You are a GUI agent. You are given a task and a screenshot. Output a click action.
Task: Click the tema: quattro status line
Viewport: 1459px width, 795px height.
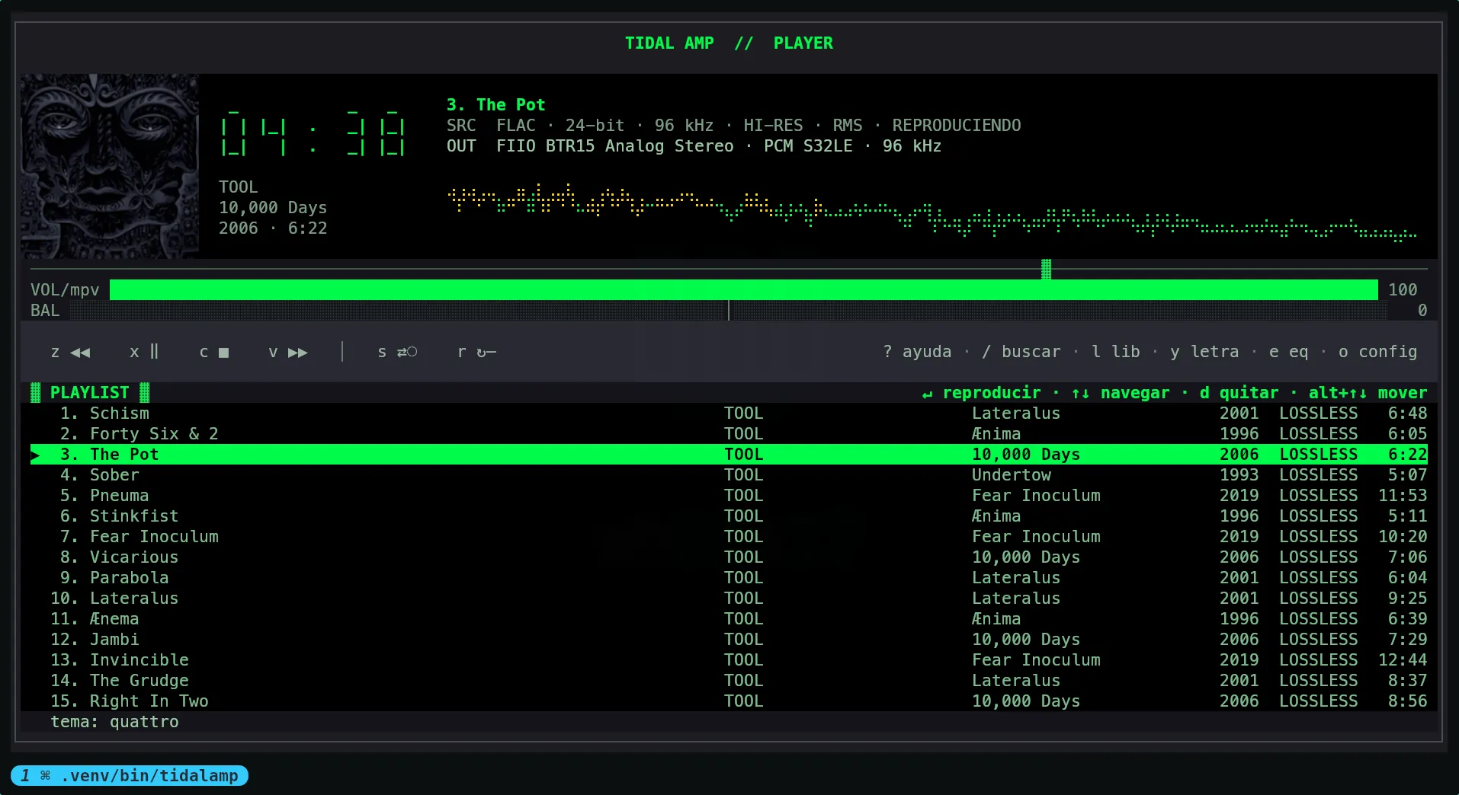pos(114,722)
